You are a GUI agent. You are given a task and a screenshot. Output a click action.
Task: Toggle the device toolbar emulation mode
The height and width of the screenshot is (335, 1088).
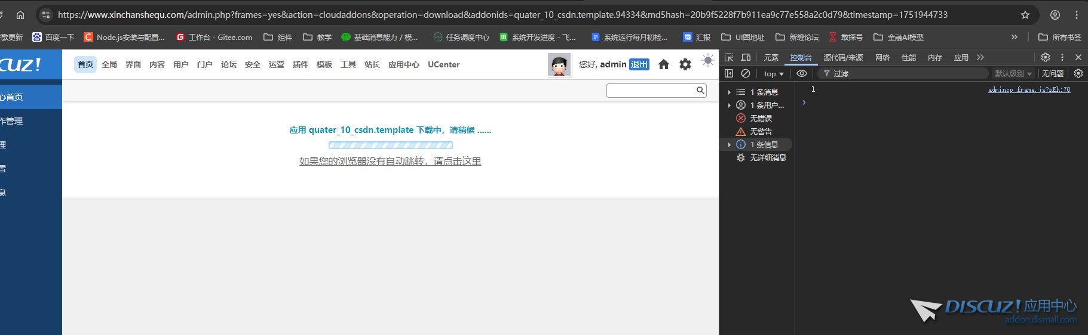[x=746, y=57]
